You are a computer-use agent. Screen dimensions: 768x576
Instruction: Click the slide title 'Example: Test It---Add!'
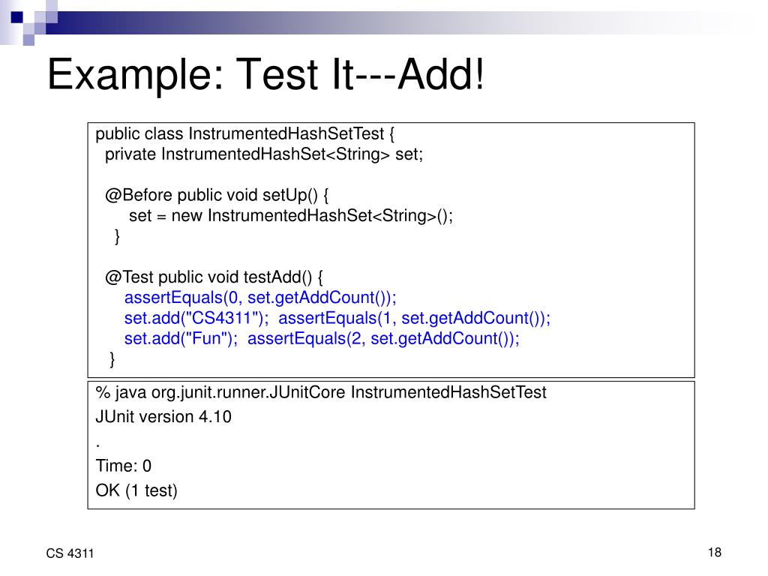(266, 74)
